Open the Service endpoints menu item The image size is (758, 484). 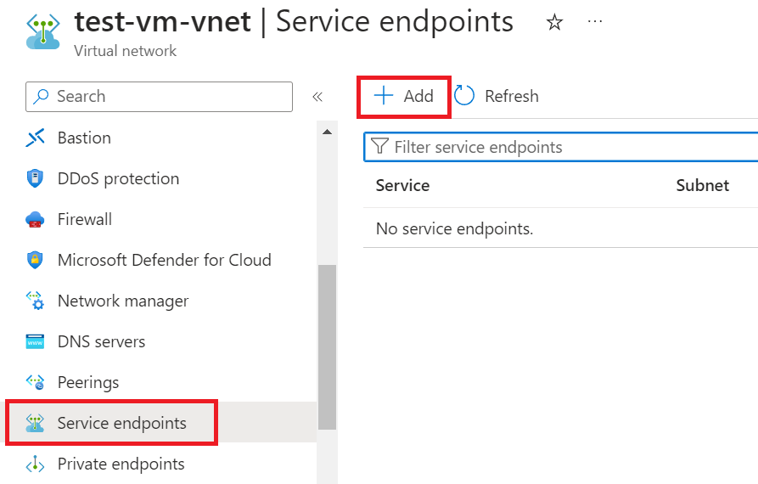coord(121,423)
